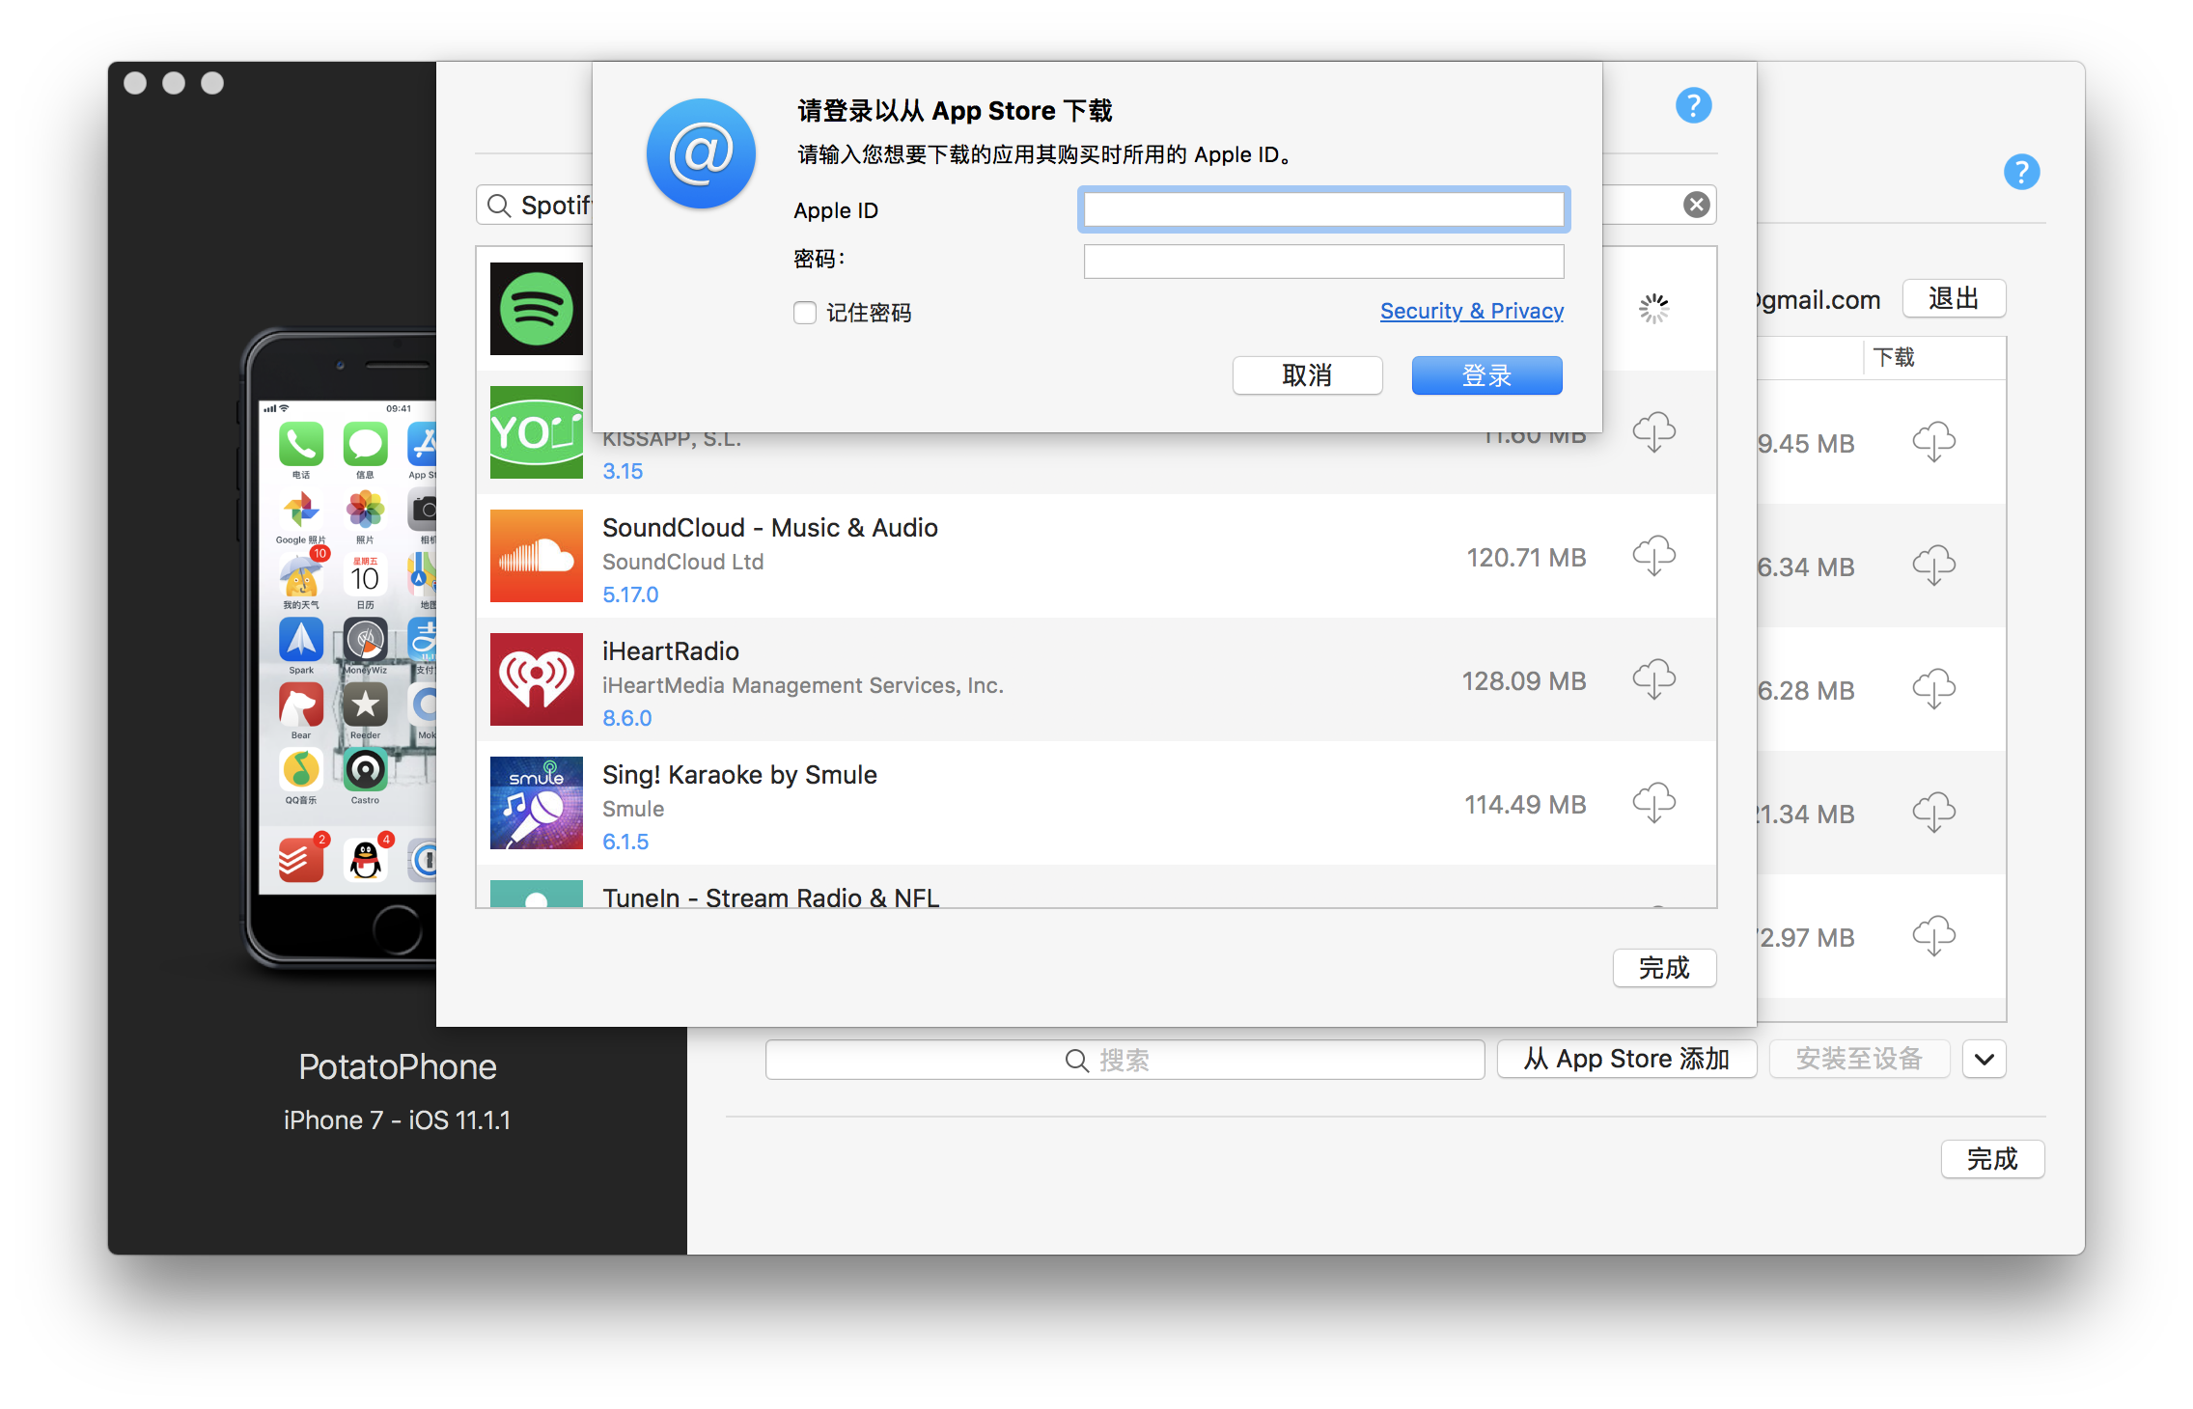The image size is (2193, 1409).
Task: Select the iHeartRadio app icon
Action: (537, 679)
